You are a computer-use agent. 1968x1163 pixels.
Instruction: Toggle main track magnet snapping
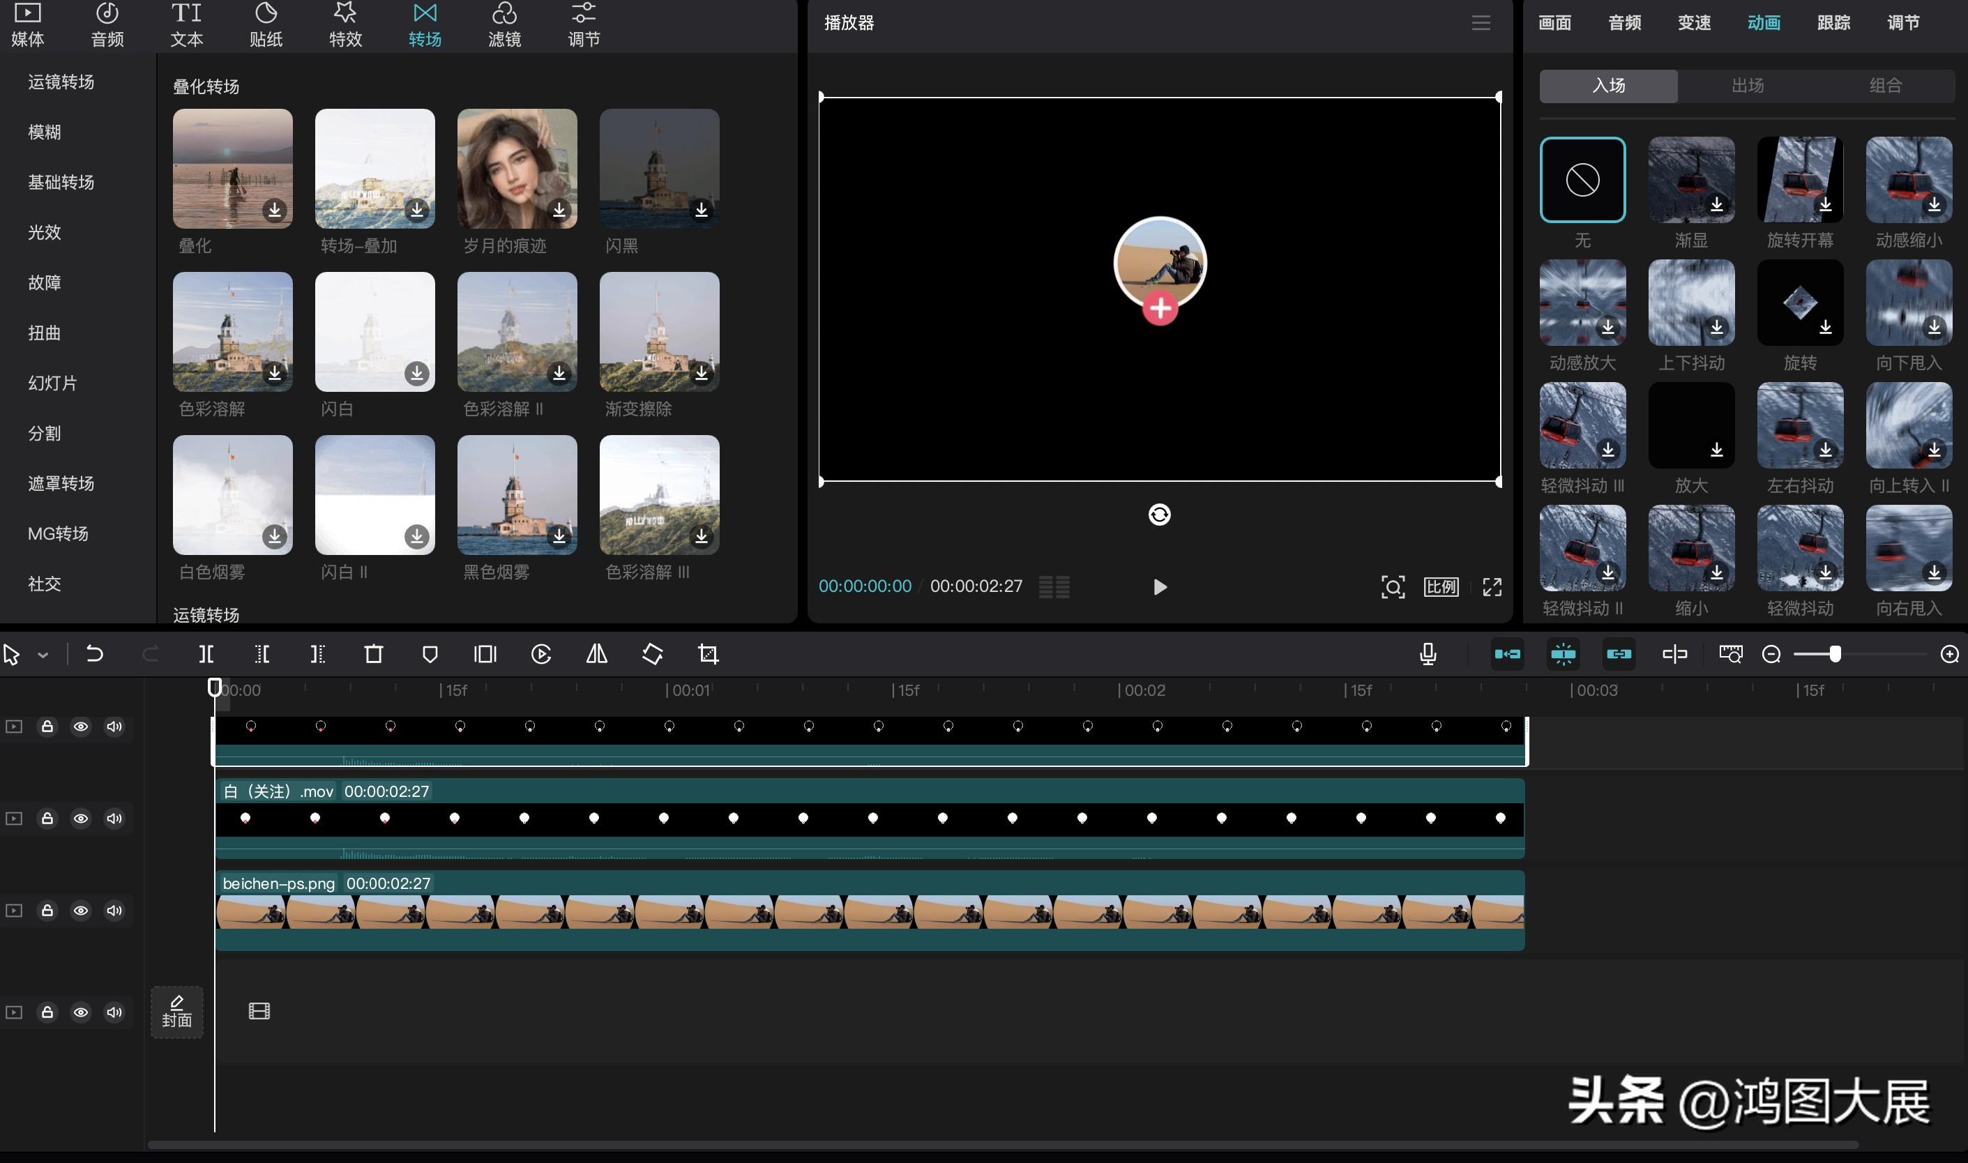pos(1507,653)
